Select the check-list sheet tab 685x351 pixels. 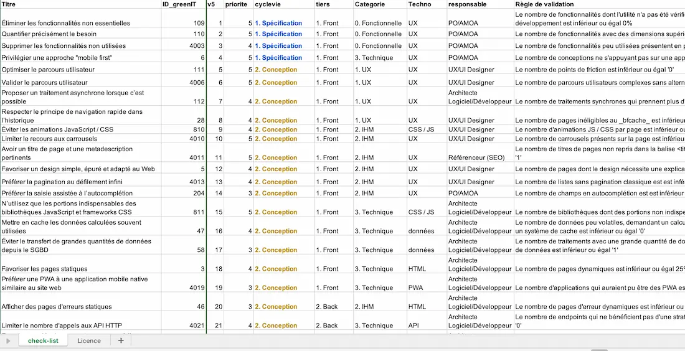tap(43, 340)
